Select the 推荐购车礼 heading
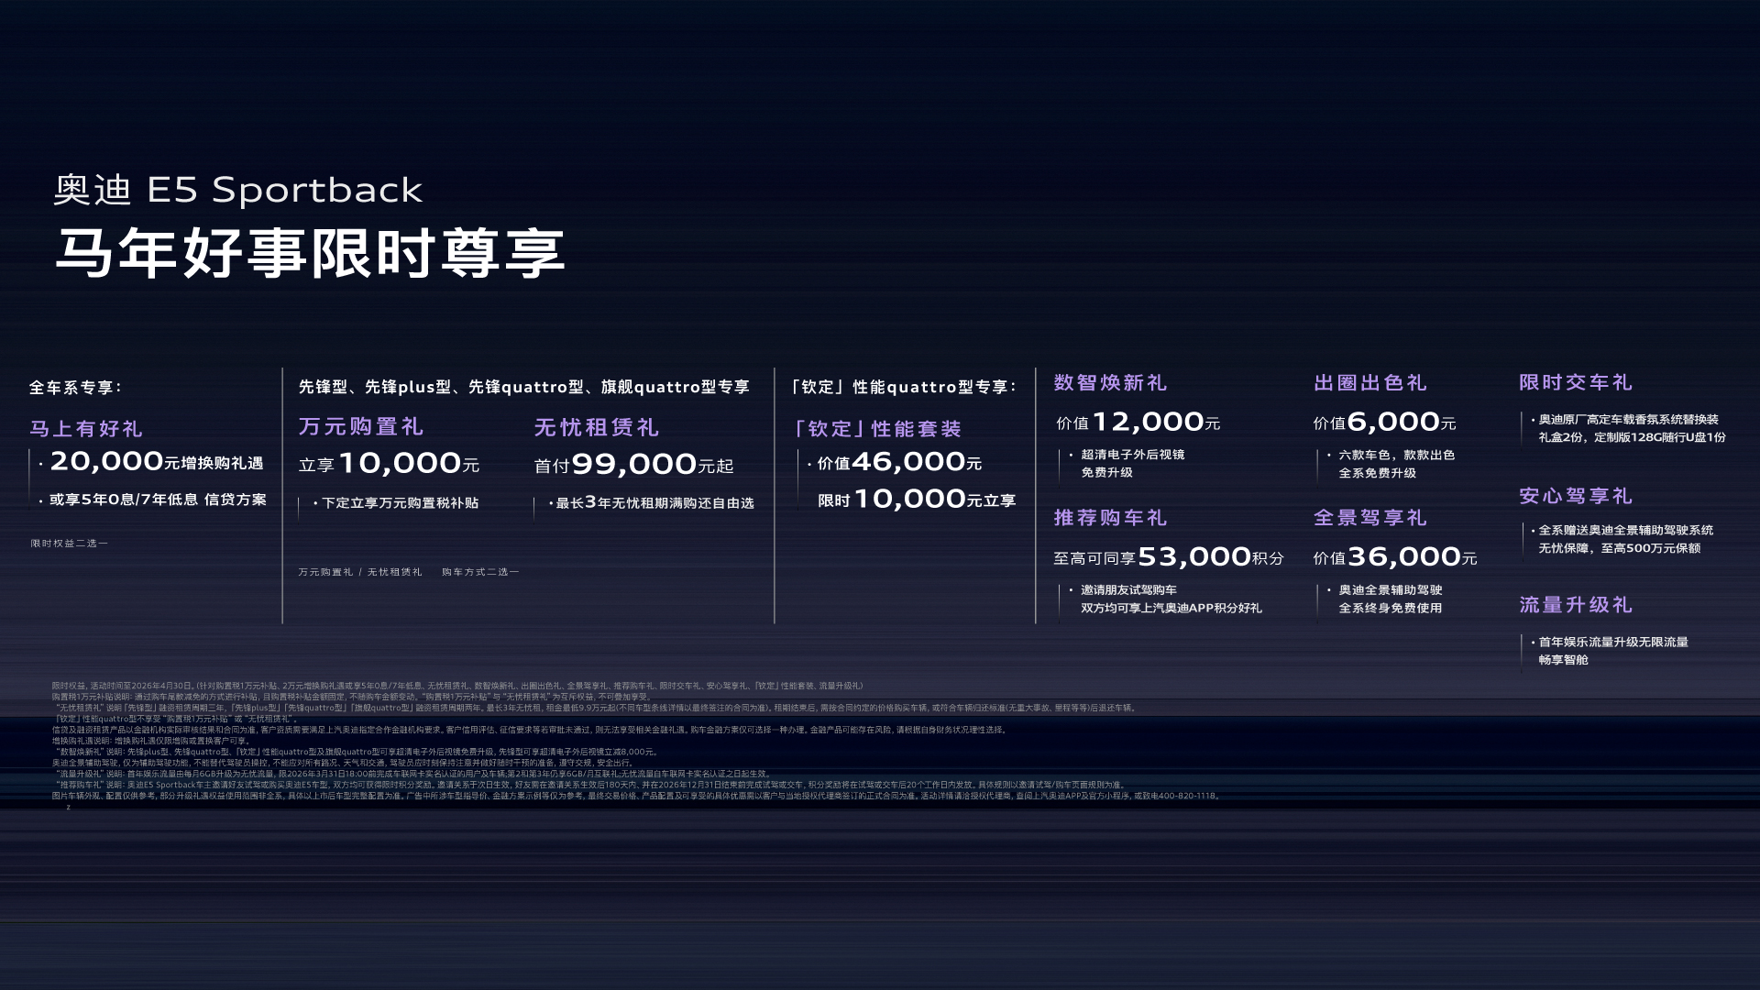This screenshot has height=990, width=1760. click(x=1110, y=518)
